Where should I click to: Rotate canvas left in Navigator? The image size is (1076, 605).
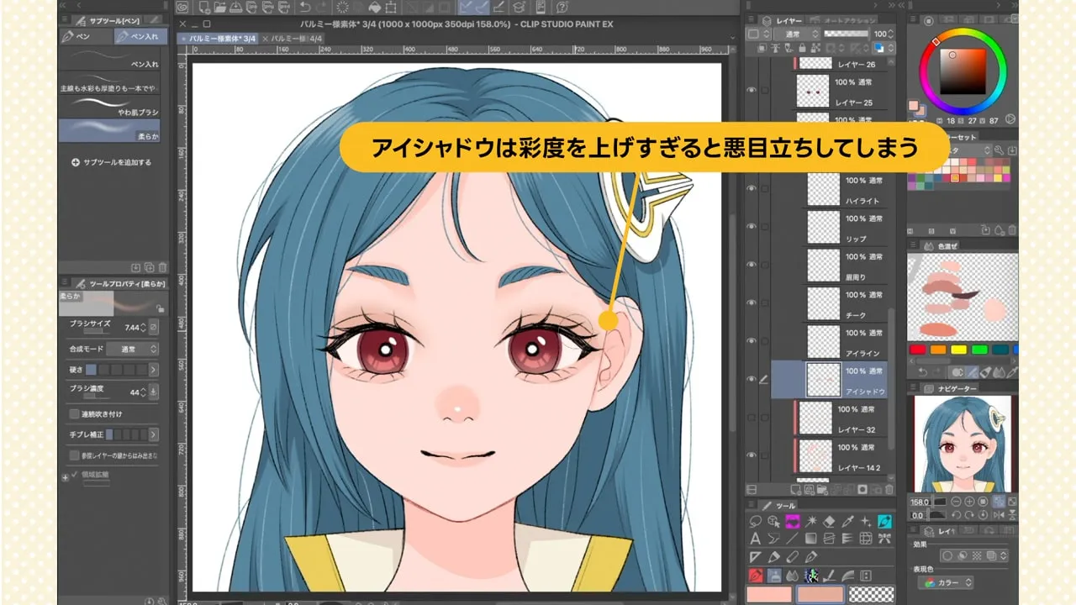(956, 515)
